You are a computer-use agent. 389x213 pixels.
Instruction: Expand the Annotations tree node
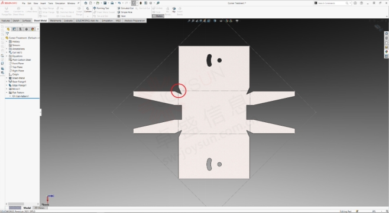pos(7,49)
